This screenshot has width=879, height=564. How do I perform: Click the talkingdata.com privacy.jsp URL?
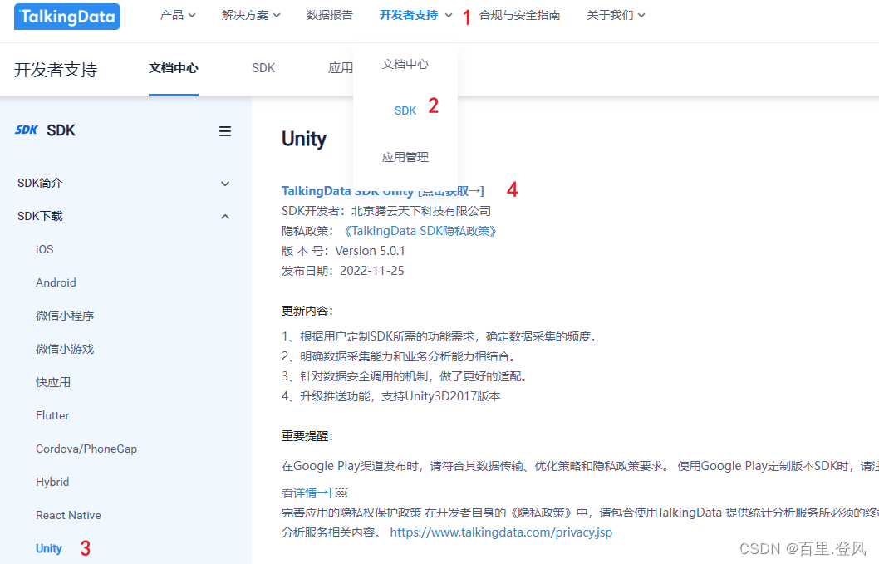[501, 532]
